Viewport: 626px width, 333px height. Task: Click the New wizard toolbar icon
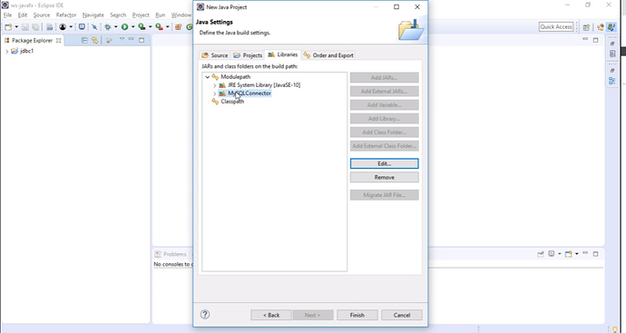pos(8,26)
